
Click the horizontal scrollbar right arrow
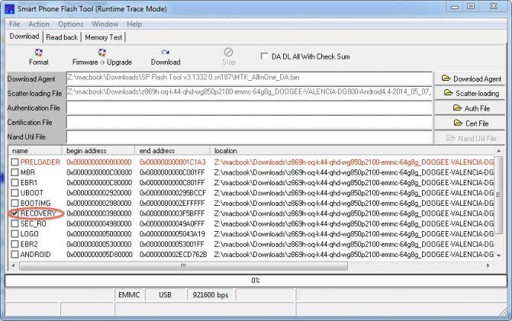point(488,265)
